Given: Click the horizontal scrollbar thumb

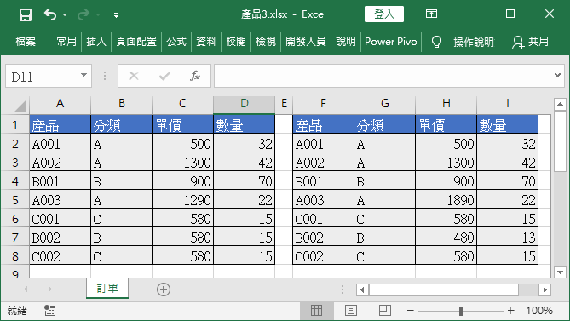Looking at the screenshot, I should tap(444, 289).
